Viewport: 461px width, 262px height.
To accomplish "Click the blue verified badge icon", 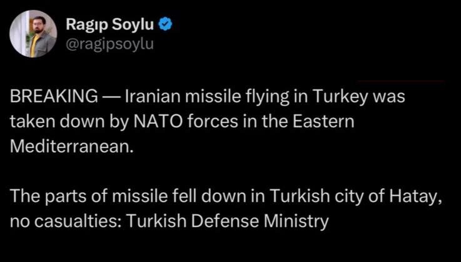I will point(166,26).
